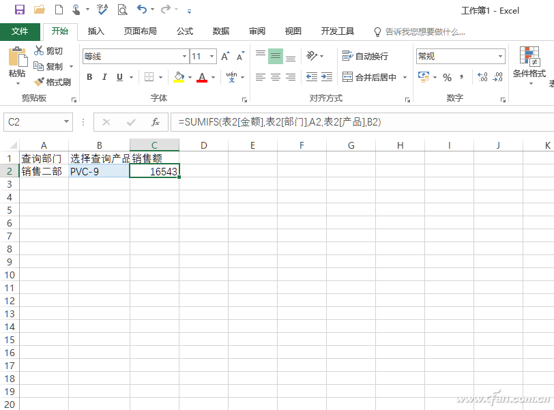
Task: Select the row 5 header
Action: (x=10, y=210)
